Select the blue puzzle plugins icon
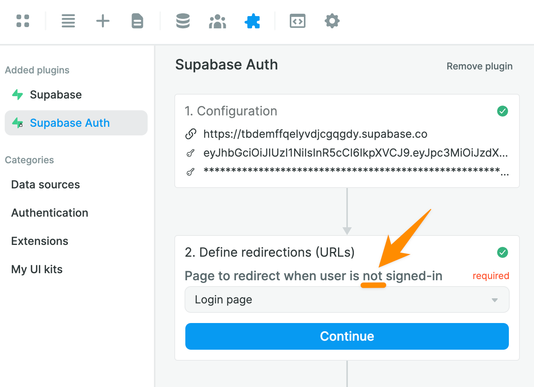The width and height of the screenshot is (534, 387). 252,21
